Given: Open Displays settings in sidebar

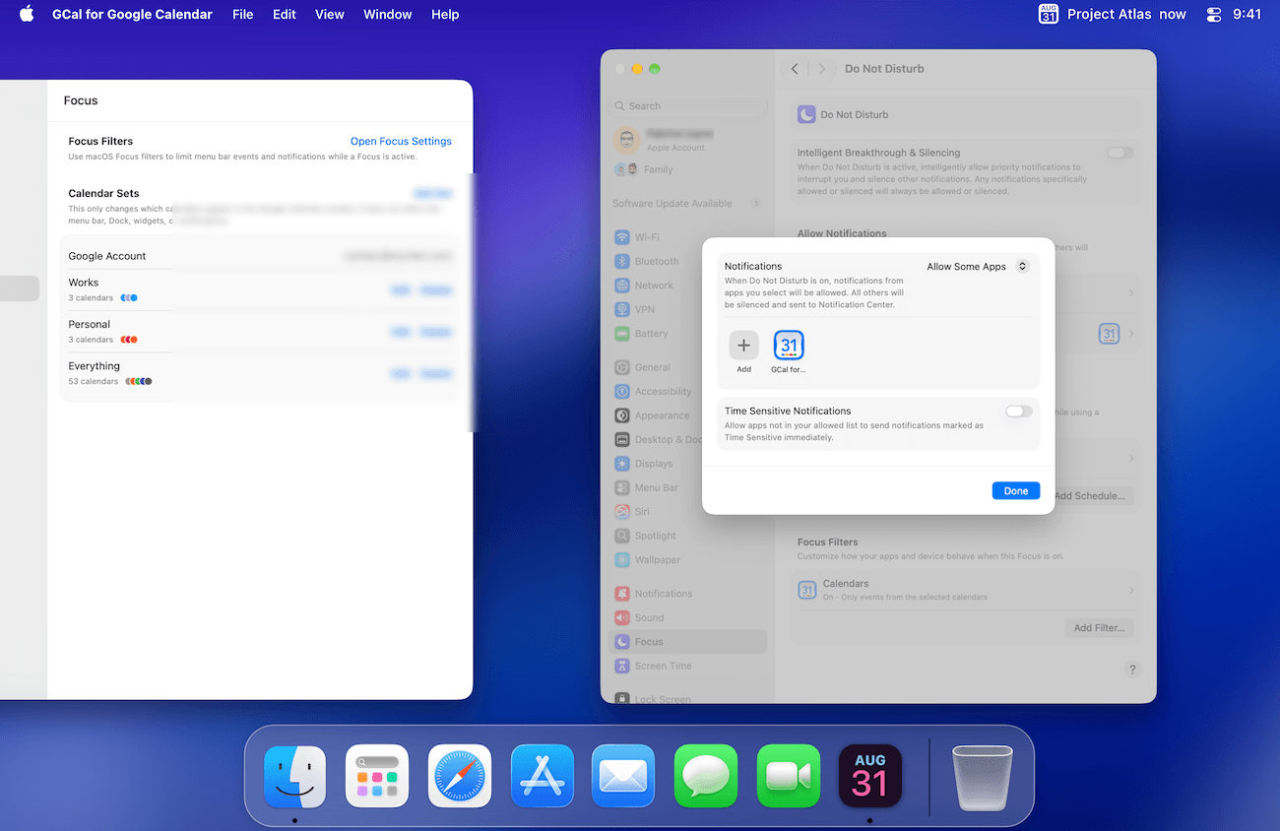Looking at the screenshot, I should [687, 464].
